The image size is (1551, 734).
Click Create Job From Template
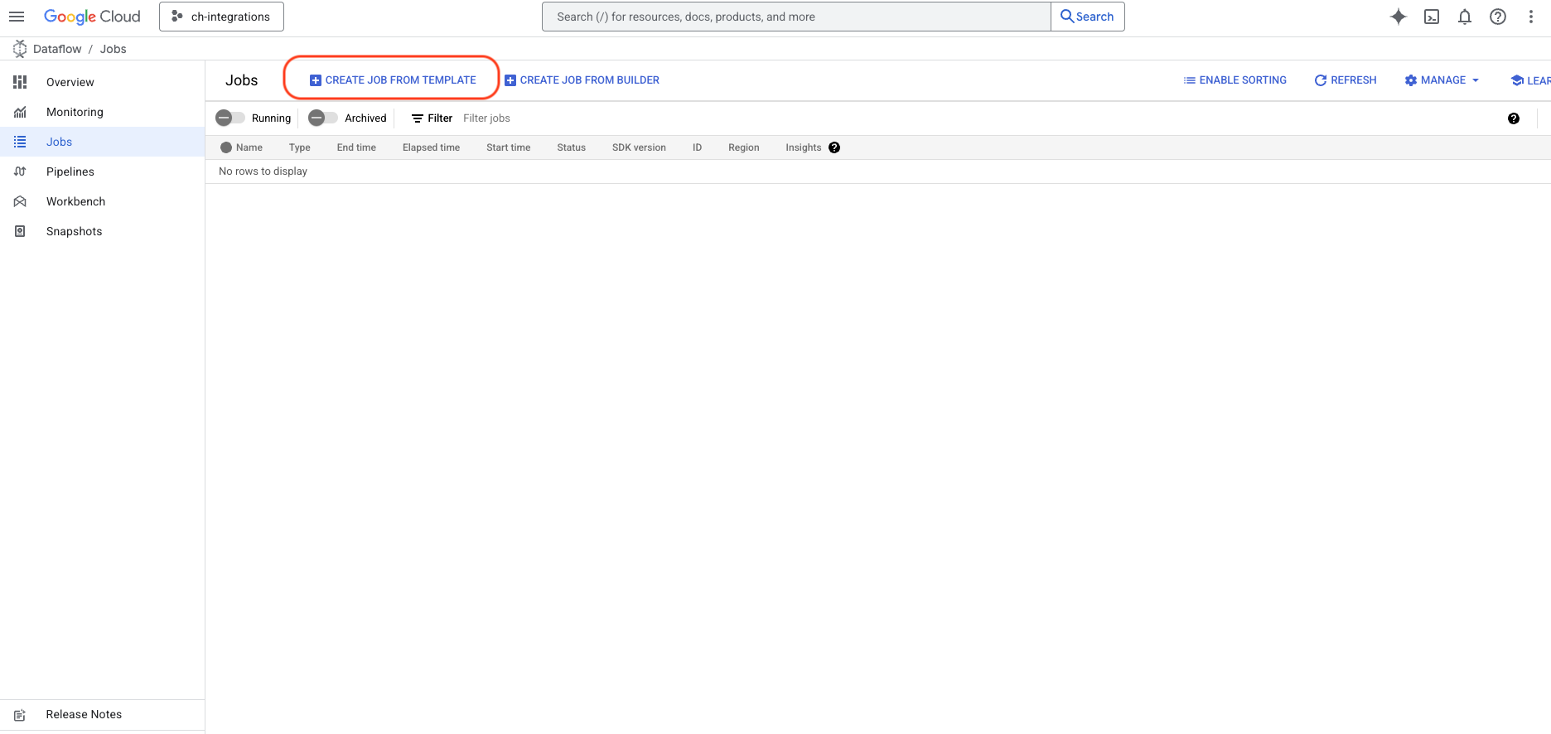click(393, 80)
